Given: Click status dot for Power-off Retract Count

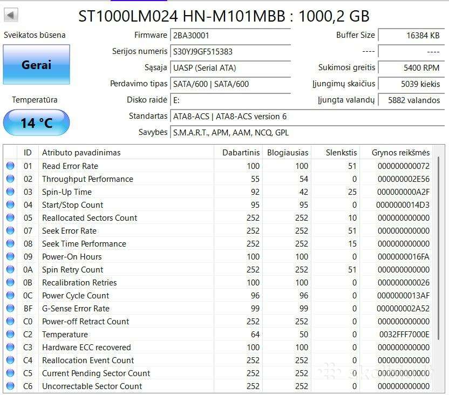Looking at the screenshot, I should (10, 321).
